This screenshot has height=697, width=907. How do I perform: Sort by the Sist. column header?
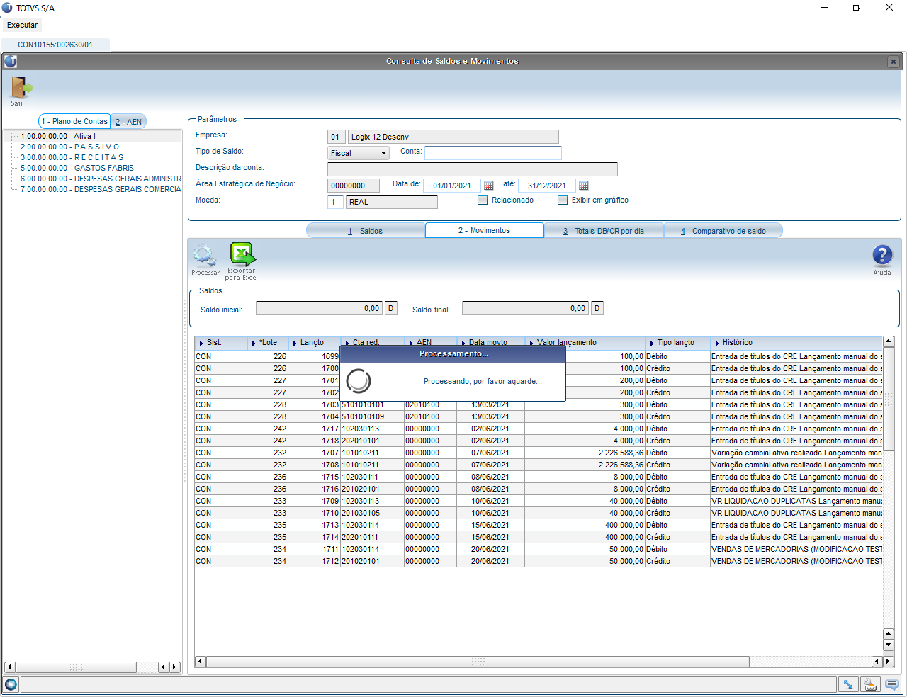click(221, 343)
